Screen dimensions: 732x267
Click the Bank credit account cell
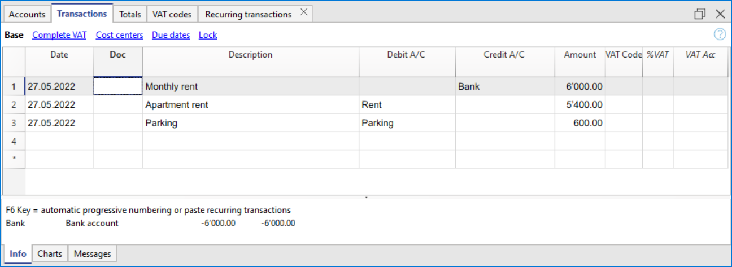pyautogui.click(x=504, y=87)
